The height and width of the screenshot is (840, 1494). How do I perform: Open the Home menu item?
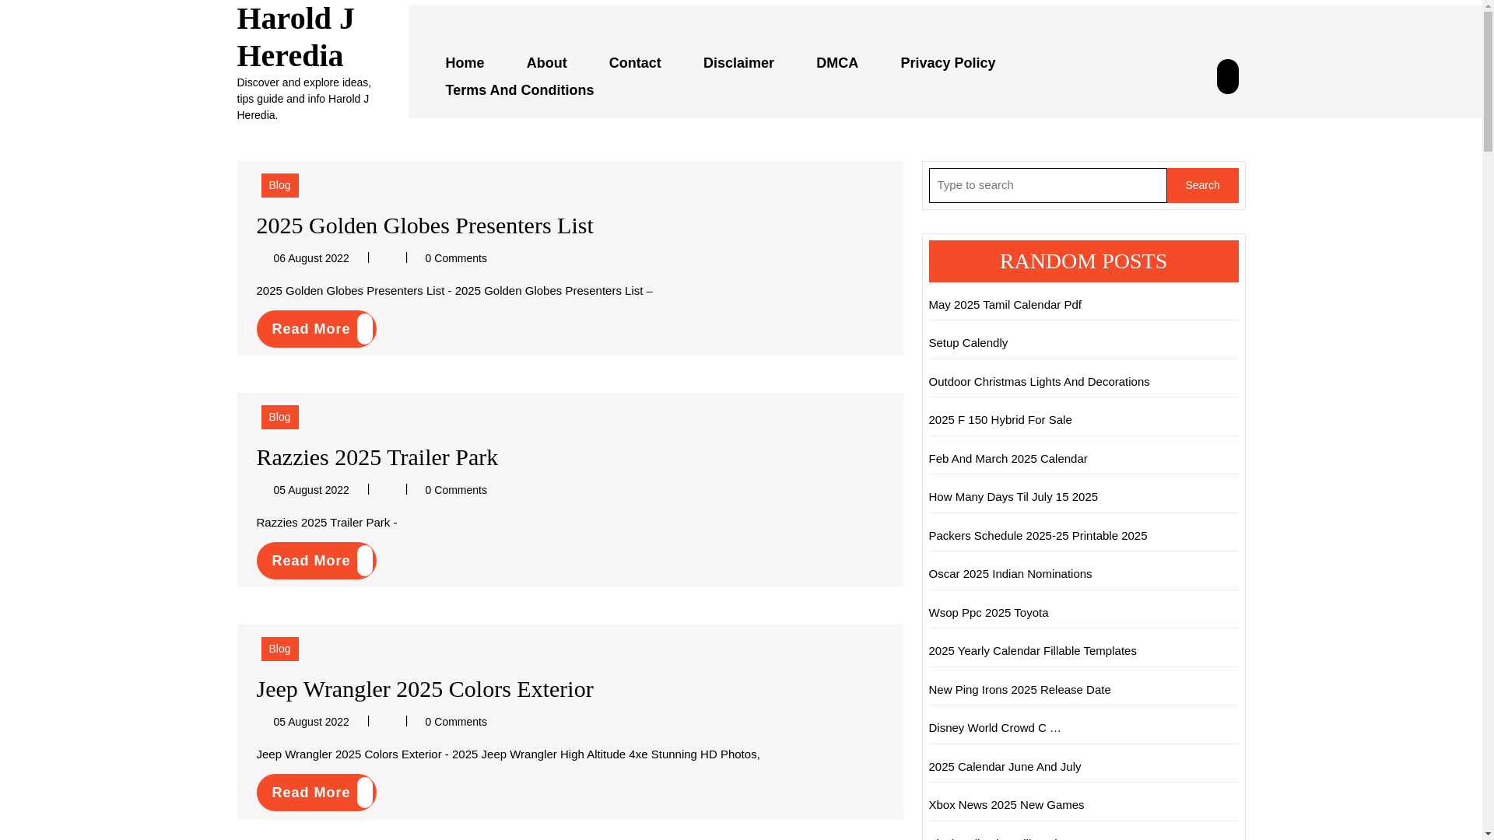pos(465,63)
